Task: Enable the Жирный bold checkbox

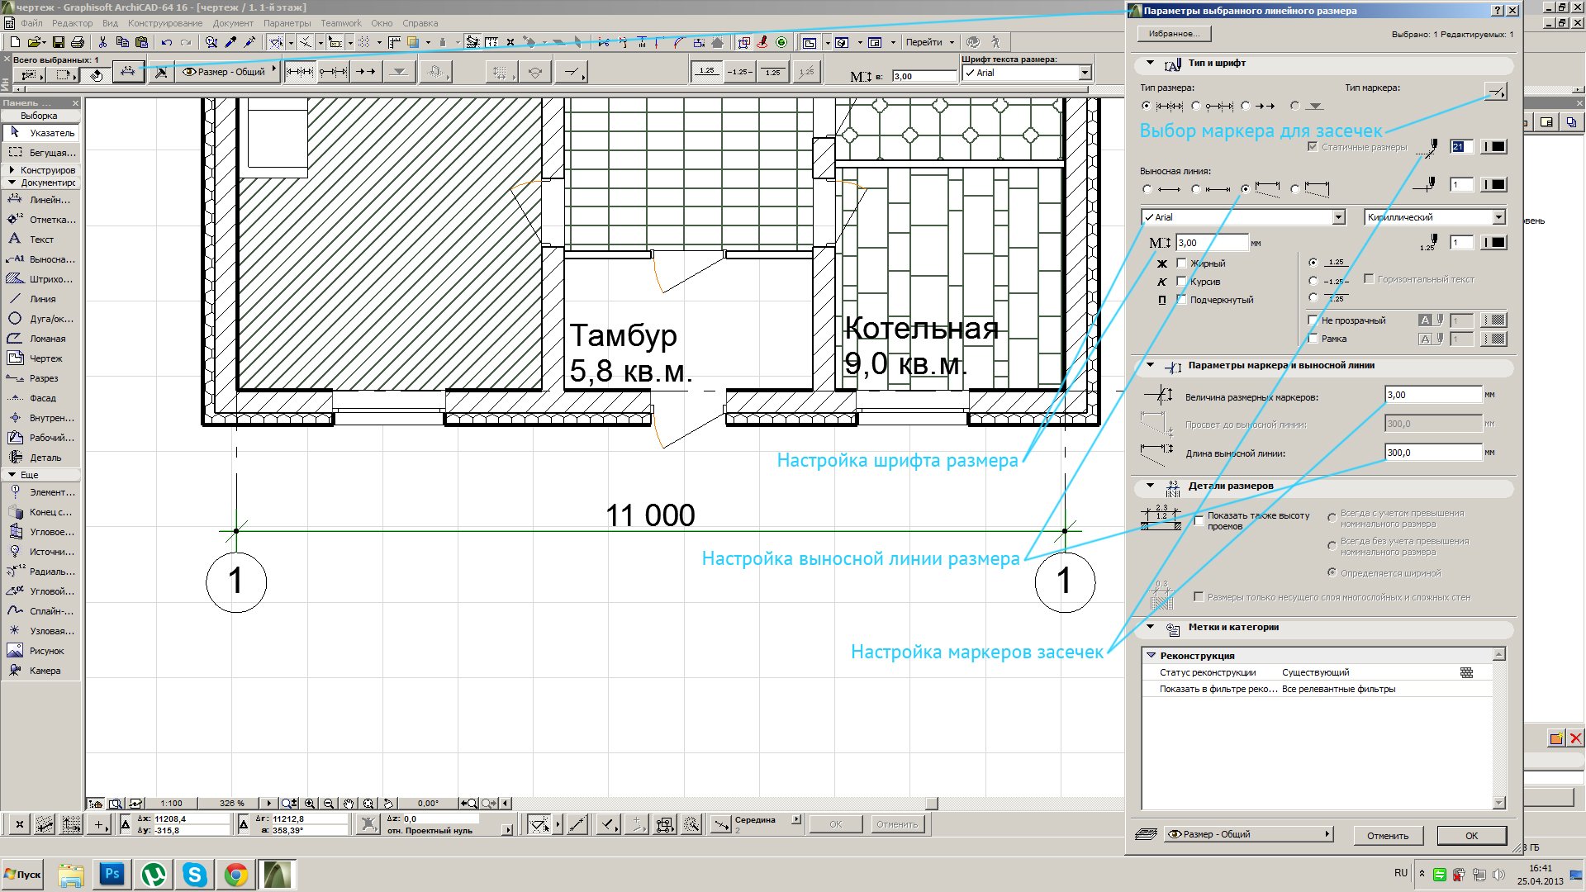Action: (1181, 263)
